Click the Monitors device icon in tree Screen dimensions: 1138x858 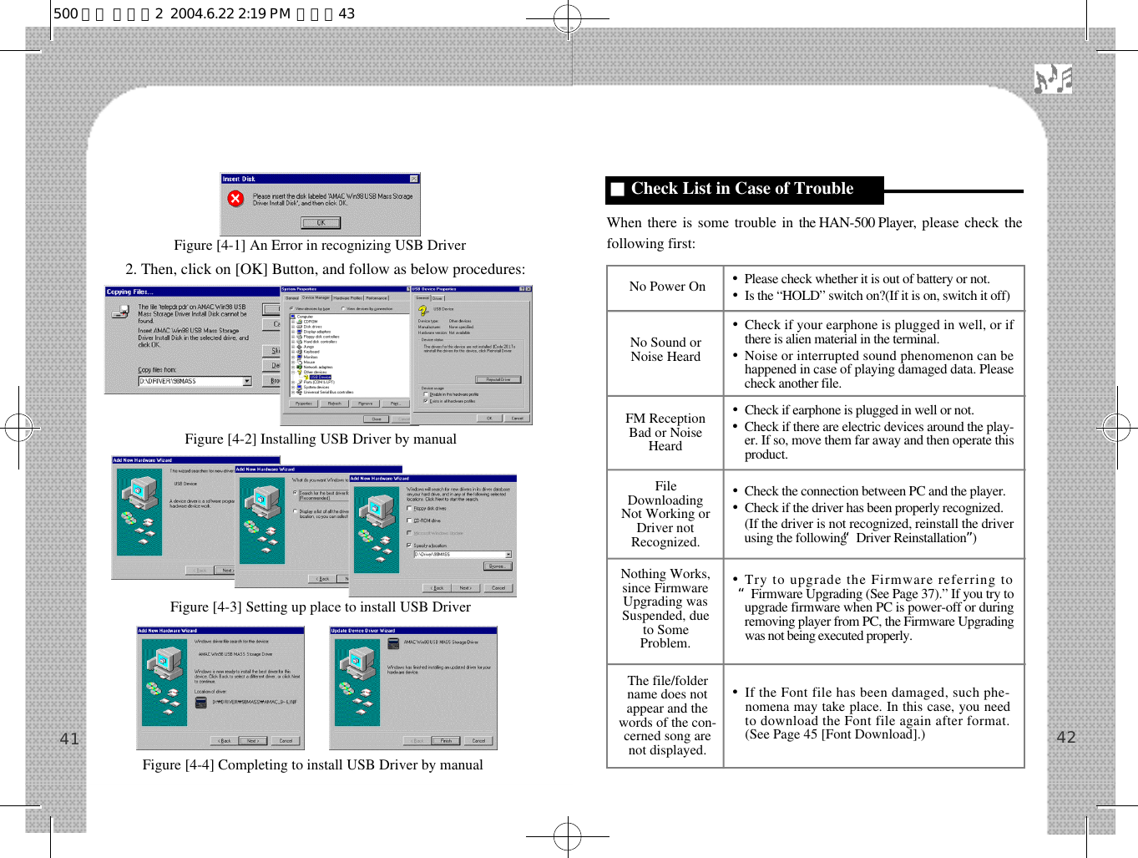[299, 357]
